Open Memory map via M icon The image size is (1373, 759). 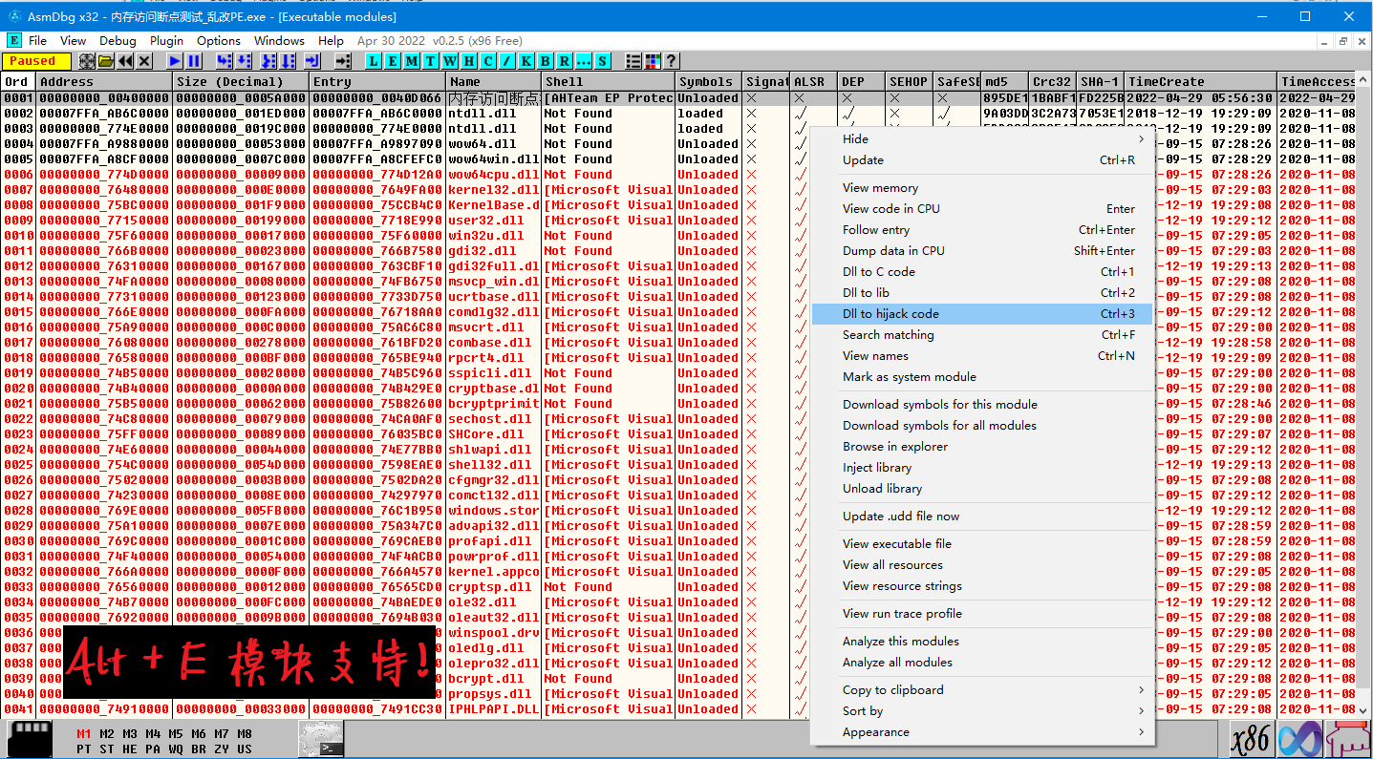pyautogui.click(x=412, y=61)
